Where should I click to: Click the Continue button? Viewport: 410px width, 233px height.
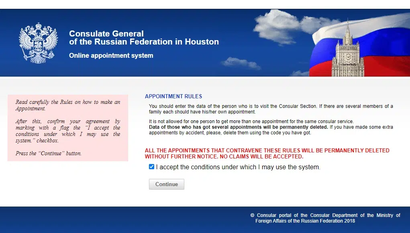(167, 184)
